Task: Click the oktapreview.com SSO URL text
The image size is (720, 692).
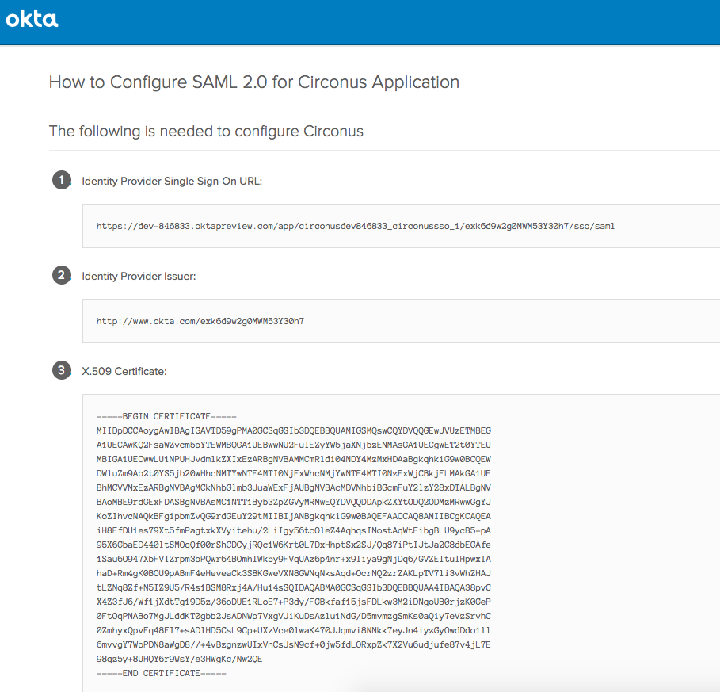Action: [356, 226]
